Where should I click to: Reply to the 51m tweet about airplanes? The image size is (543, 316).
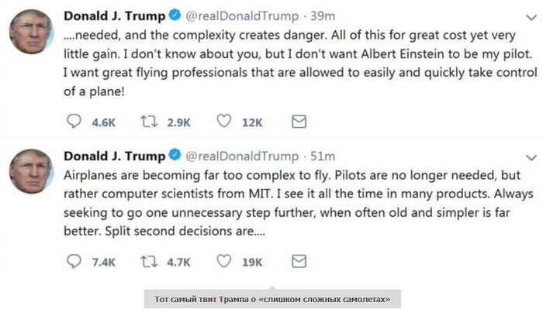74,262
